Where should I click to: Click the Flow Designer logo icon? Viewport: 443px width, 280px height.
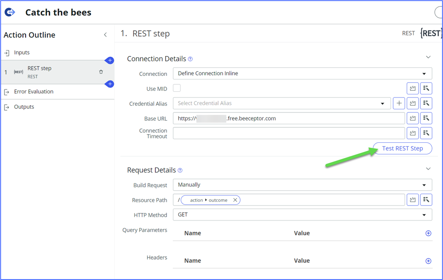point(10,12)
